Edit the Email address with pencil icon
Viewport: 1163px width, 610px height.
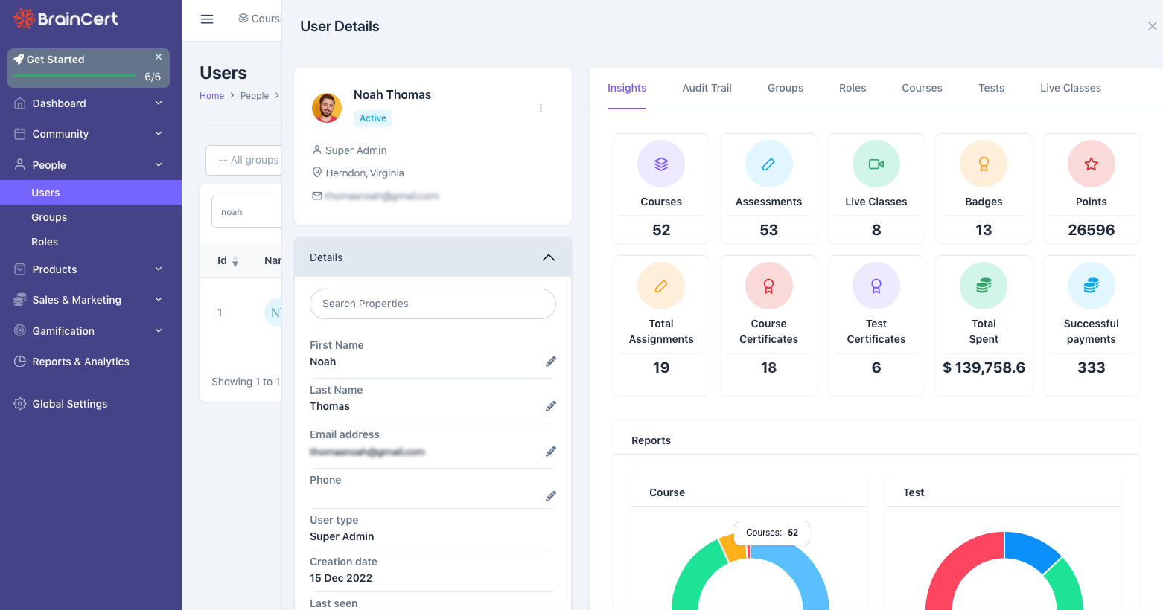(x=551, y=452)
